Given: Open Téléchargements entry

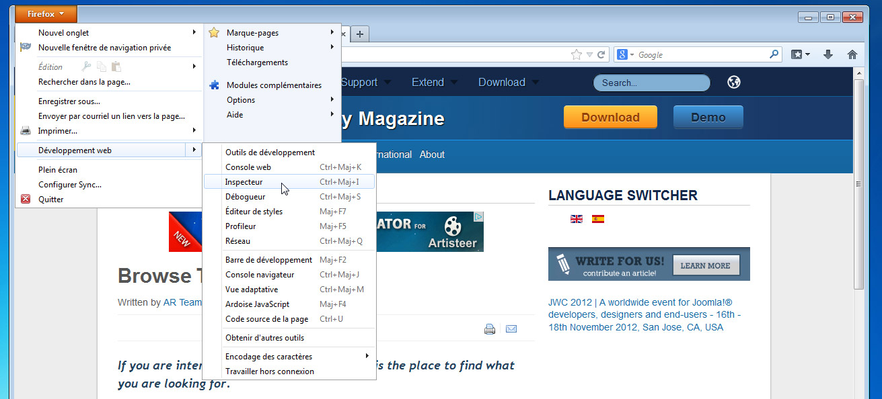Looking at the screenshot, I should point(257,62).
